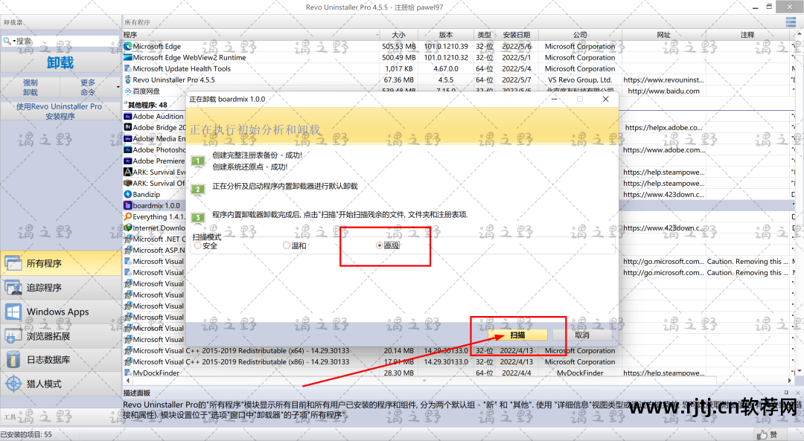
Task: Open 所有程序 in the sidebar
Action: coord(60,263)
